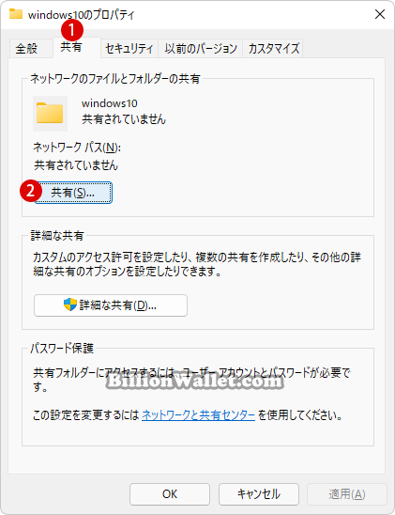Open 詳細な共有(D)... advanced sharing
Screen dimensions: 395x515
(x=111, y=305)
